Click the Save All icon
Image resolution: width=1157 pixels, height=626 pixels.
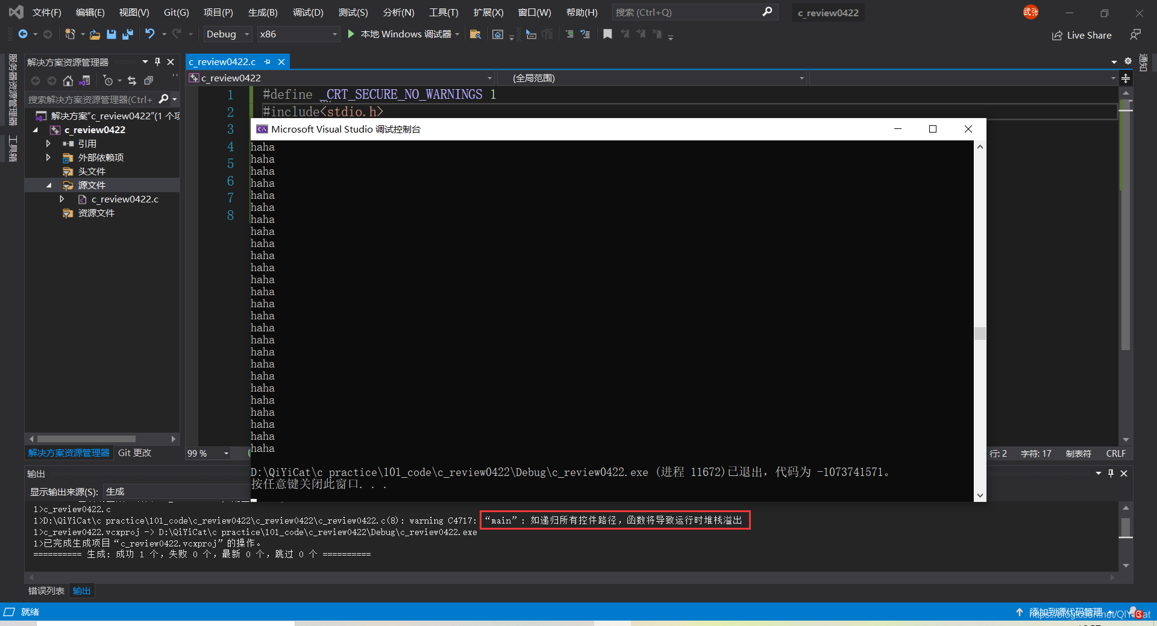[x=128, y=34]
